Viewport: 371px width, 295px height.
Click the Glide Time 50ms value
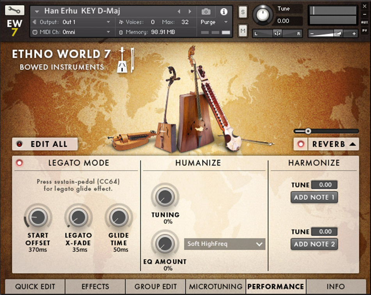coord(121,250)
